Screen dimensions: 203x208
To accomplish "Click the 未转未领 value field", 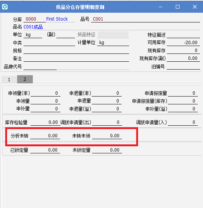I will pyautogui.click(x=107, y=136).
